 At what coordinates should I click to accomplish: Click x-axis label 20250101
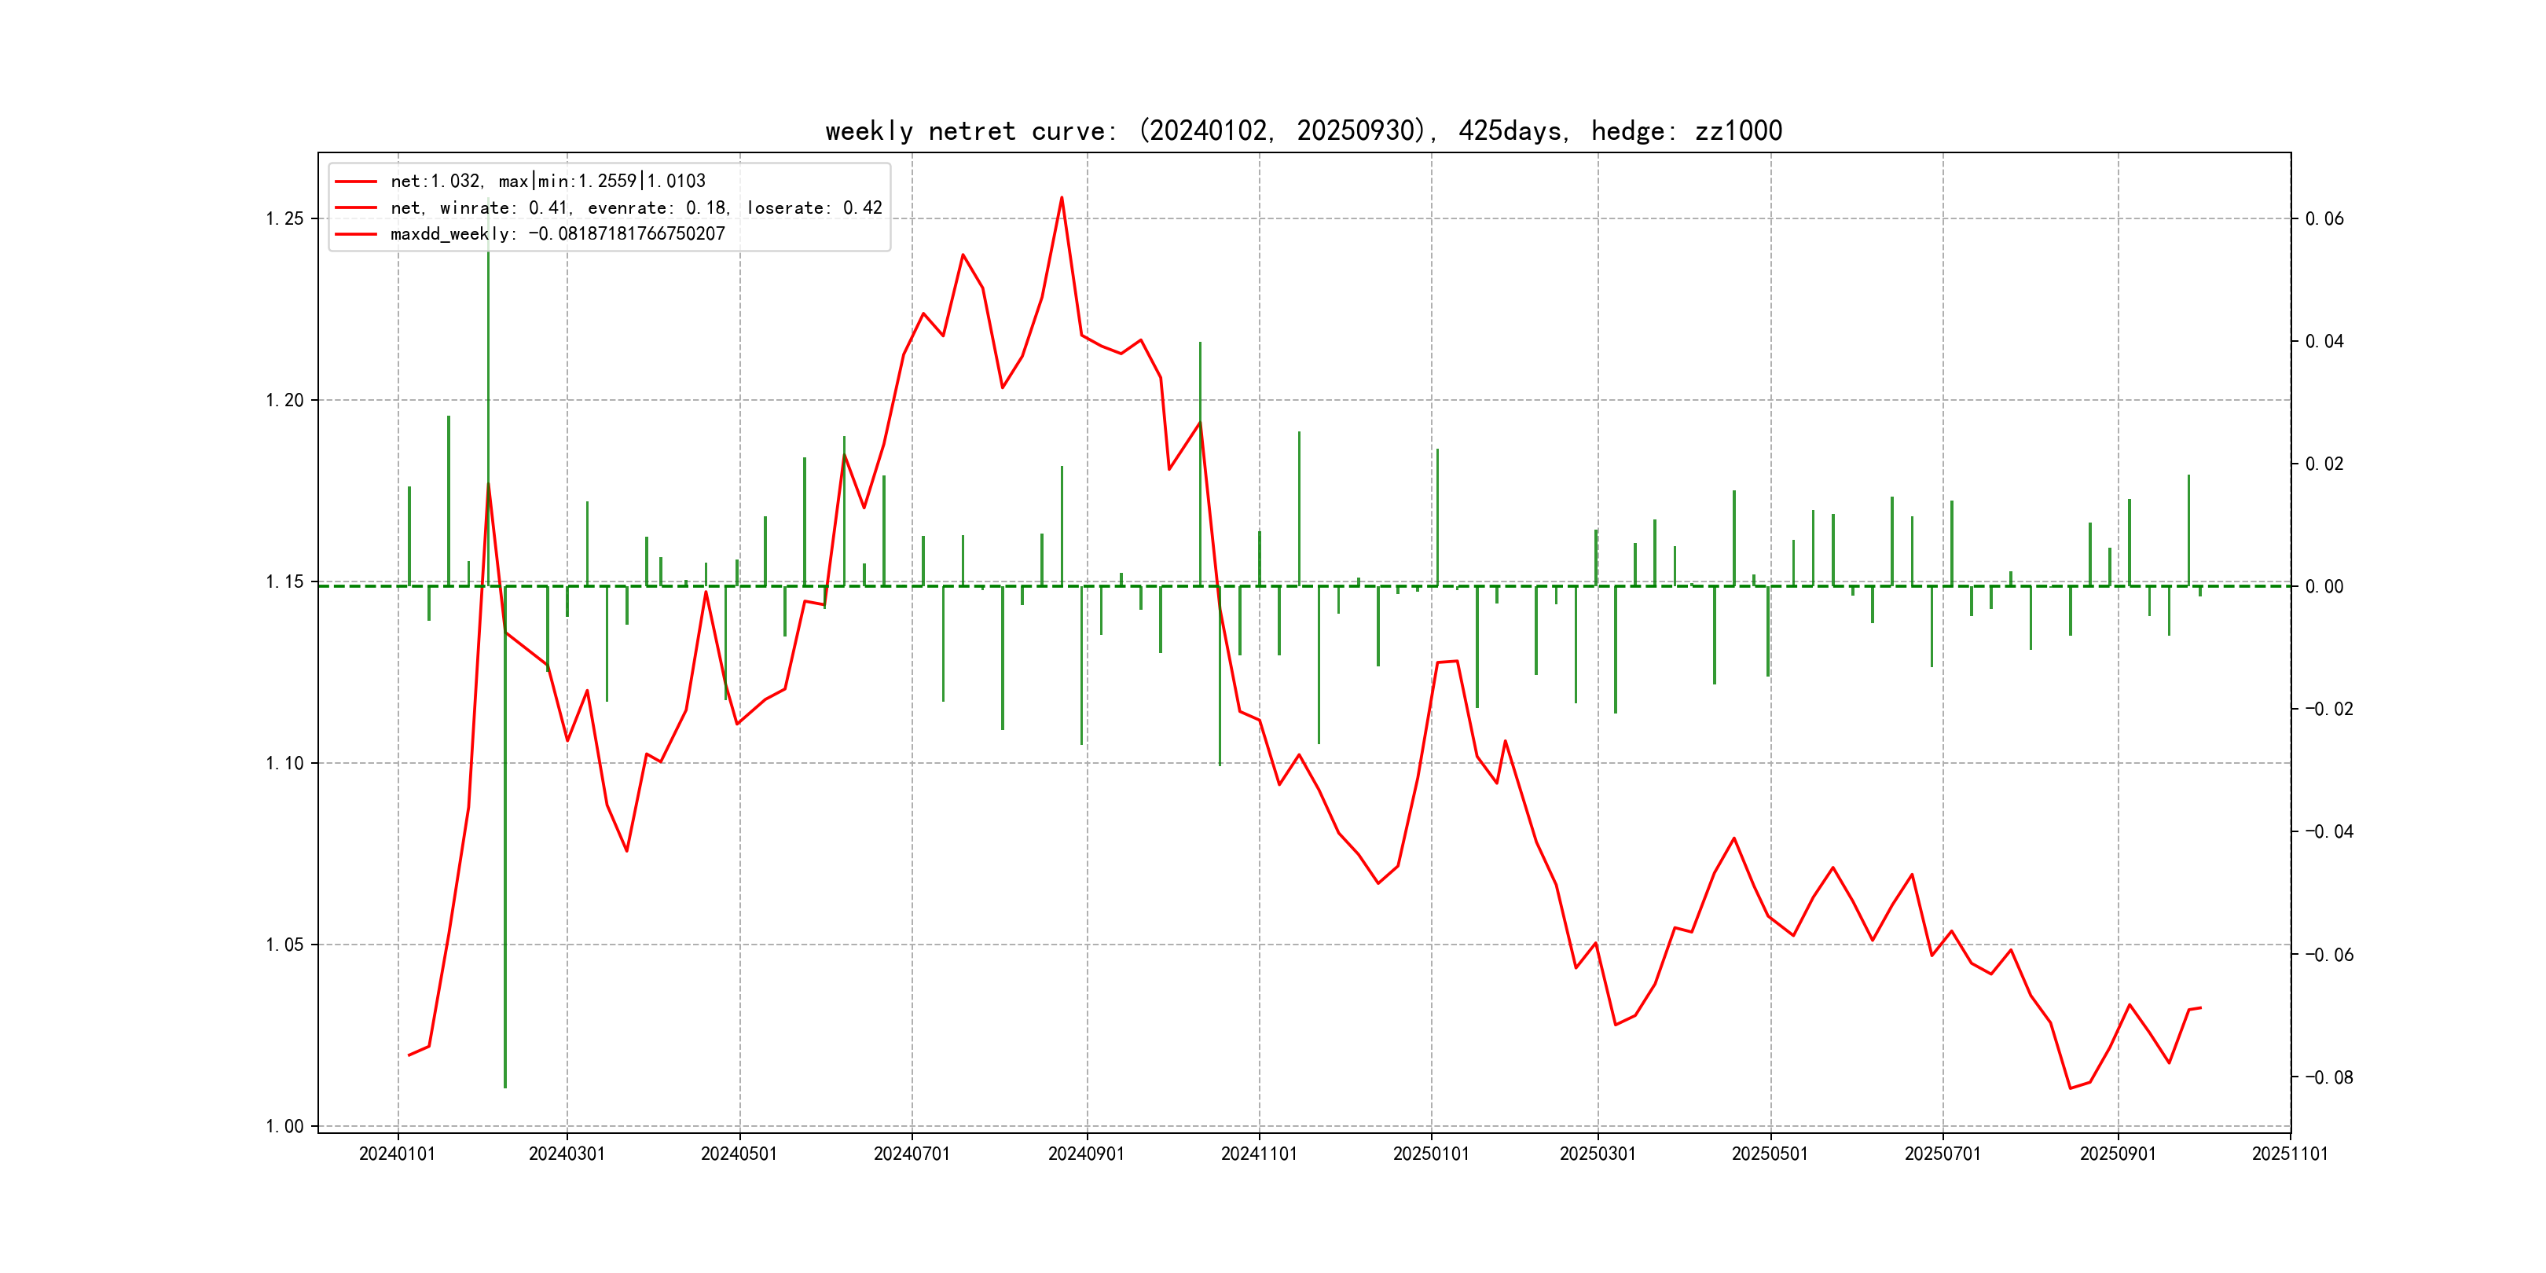1430,1154
